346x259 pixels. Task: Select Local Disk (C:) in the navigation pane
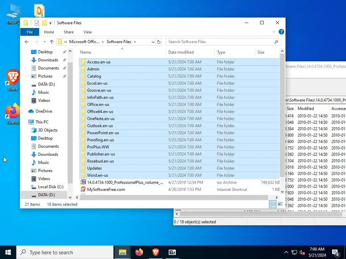[x=51, y=187]
